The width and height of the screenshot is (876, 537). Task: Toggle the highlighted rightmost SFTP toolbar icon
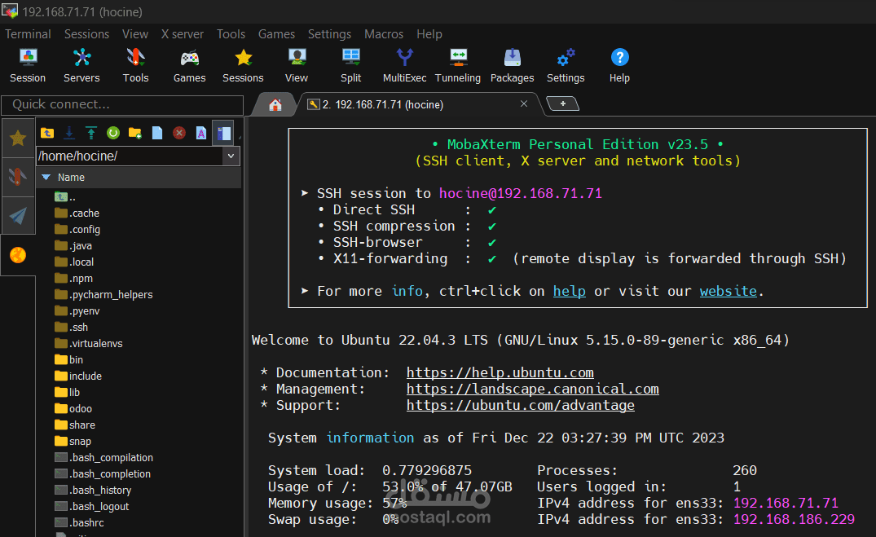click(x=223, y=133)
